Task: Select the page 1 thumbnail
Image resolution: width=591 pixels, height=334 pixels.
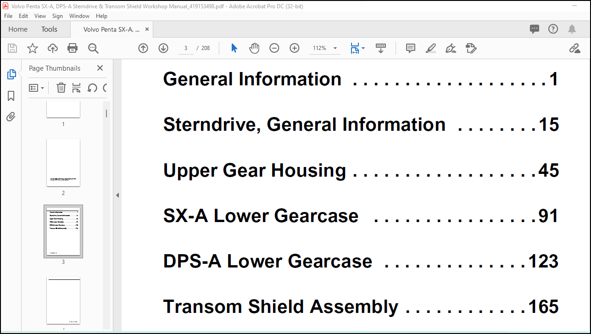Action: coord(63,110)
